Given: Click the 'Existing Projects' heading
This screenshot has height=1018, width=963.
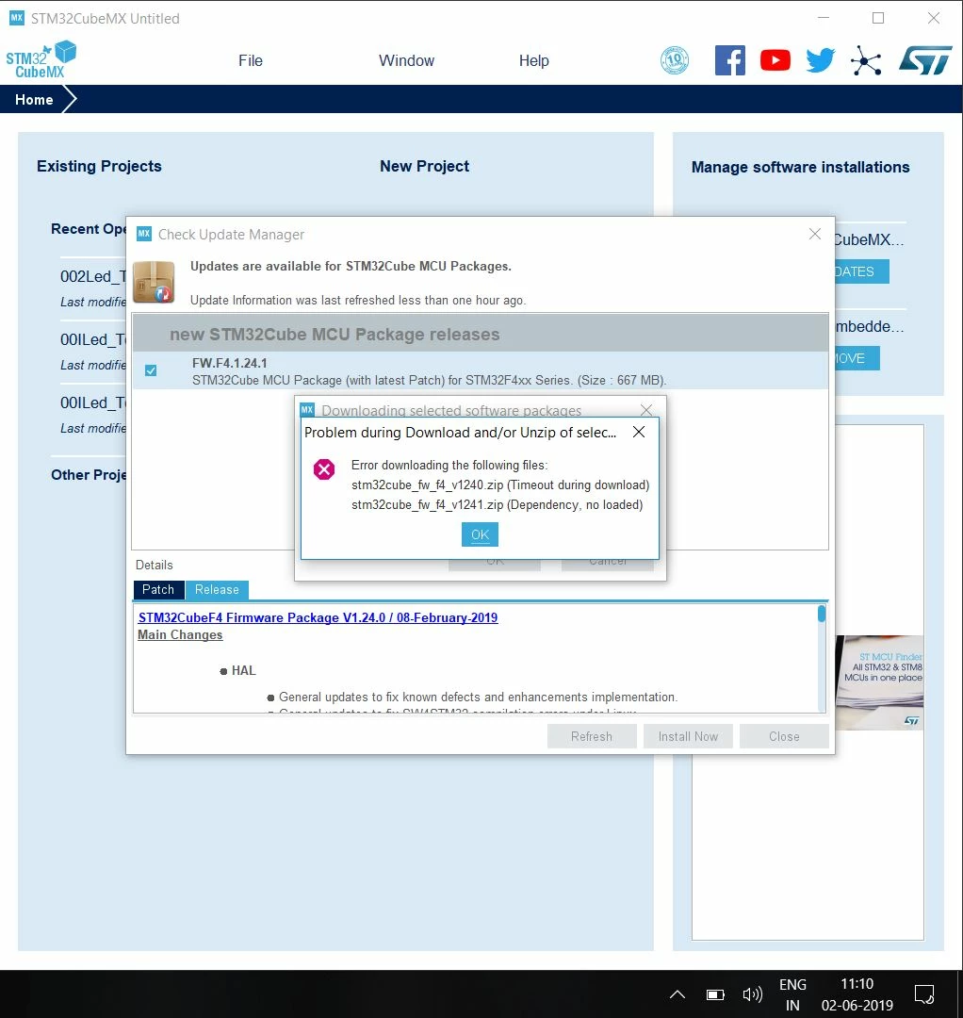Looking at the screenshot, I should pos(99,166).
